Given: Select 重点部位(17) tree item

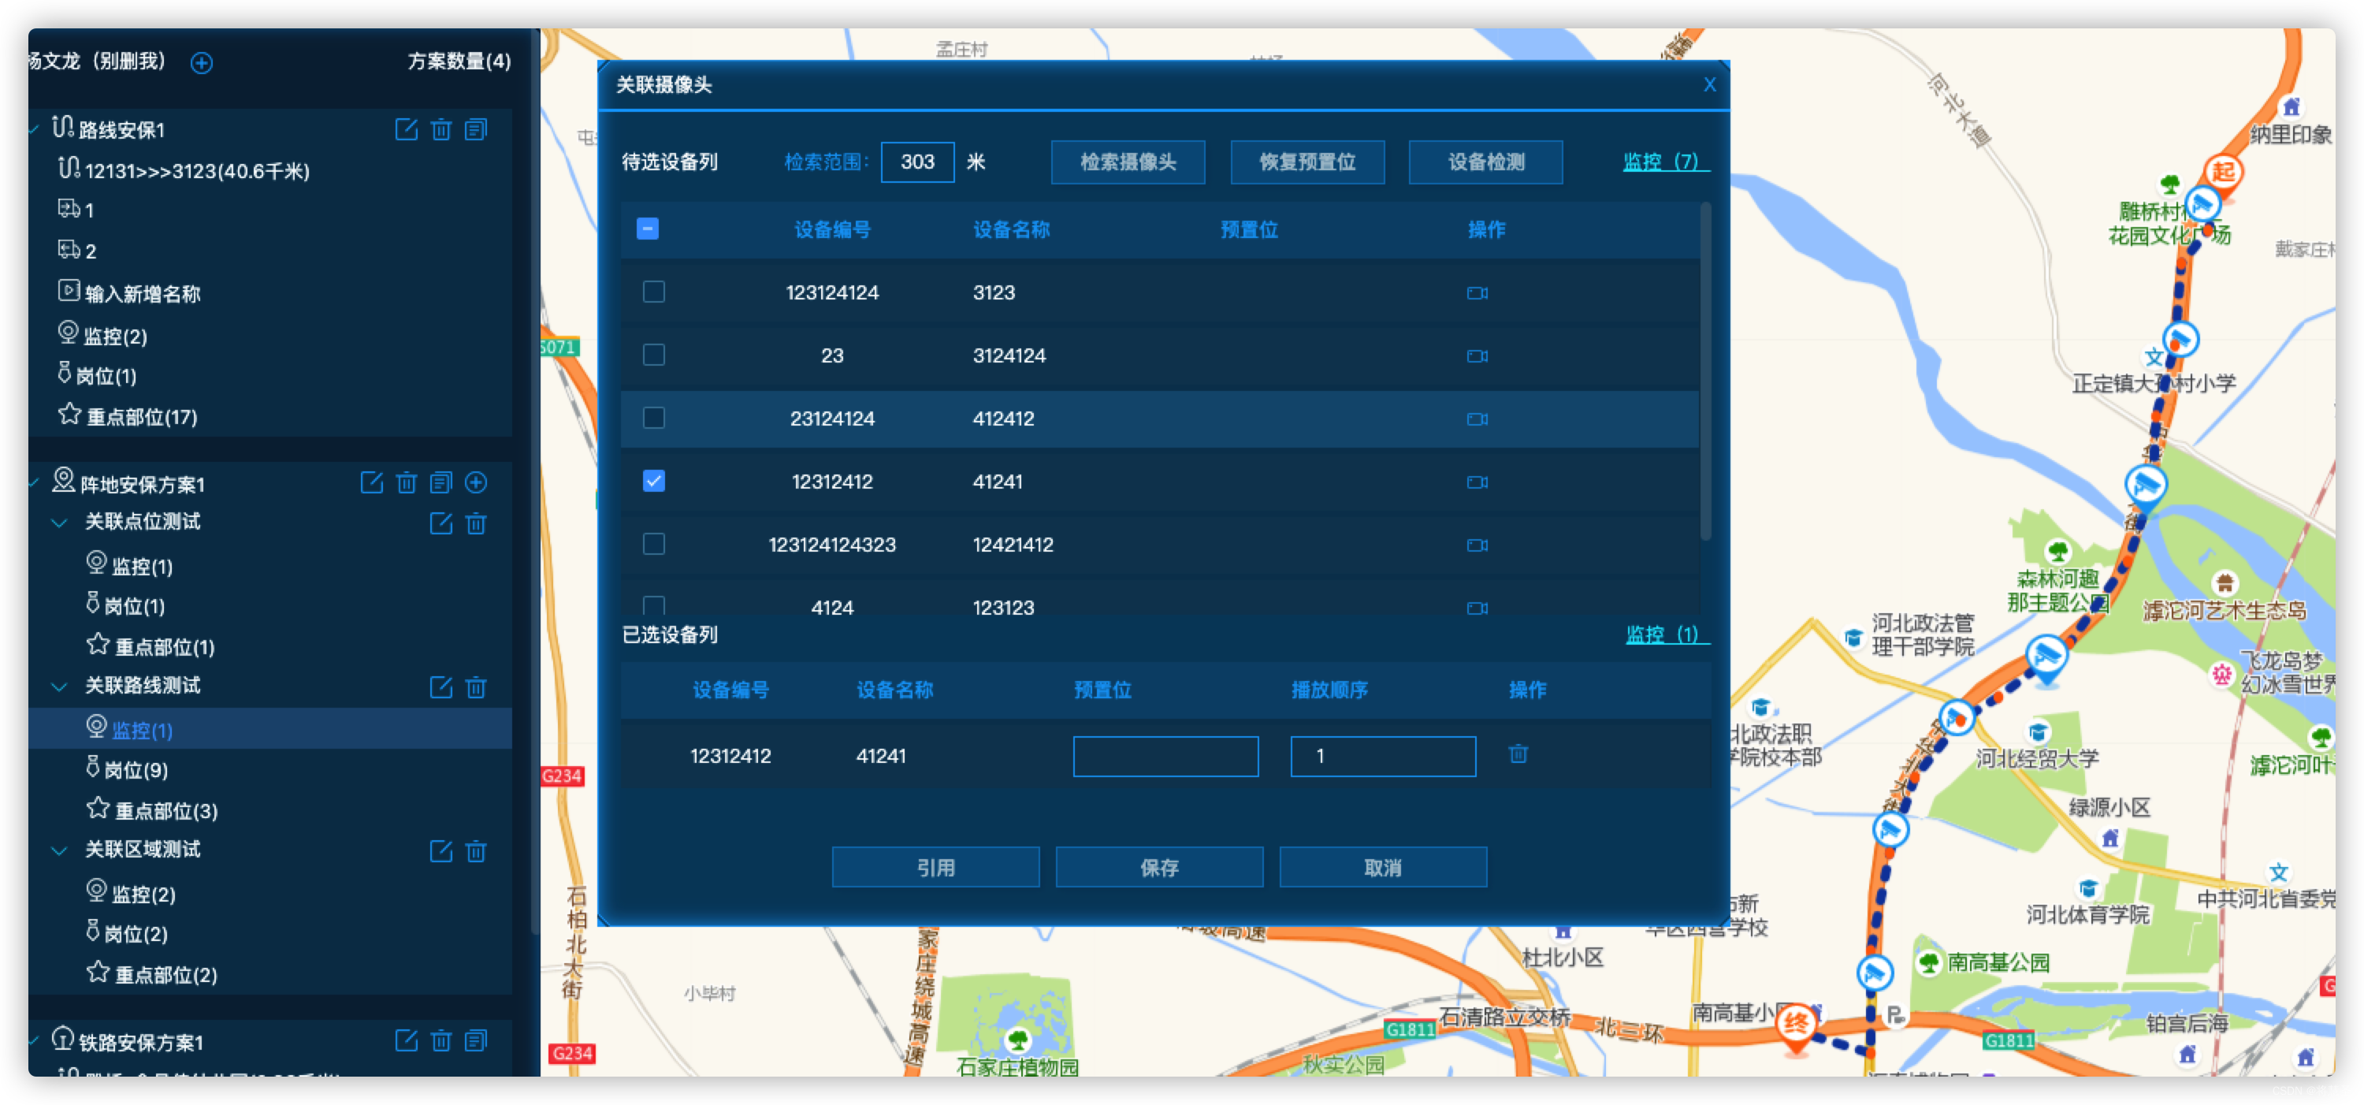Looking at the screenshot, I should pyautogui.click(x=140, y=417).
